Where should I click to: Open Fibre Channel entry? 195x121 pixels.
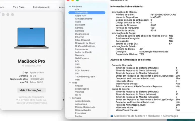pyautogui.click(x=82, y=40)
